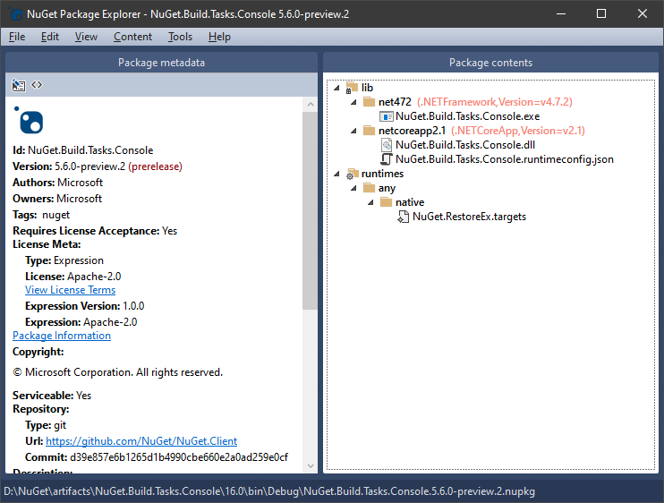Viewport: 664px width, 503px height.
Task: Click the metadata scrollbar down arrow
Action: pyautogui.click(x=311, y=465)
